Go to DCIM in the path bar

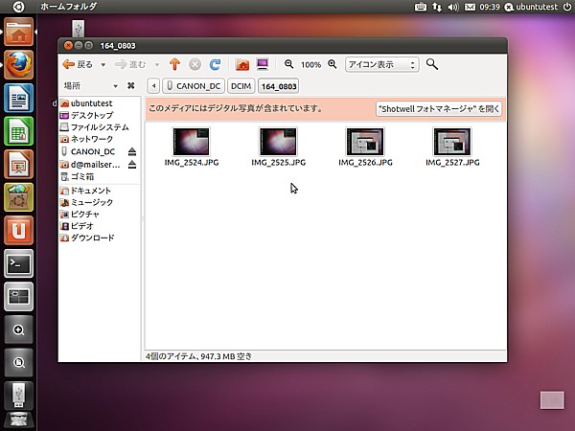241,86
